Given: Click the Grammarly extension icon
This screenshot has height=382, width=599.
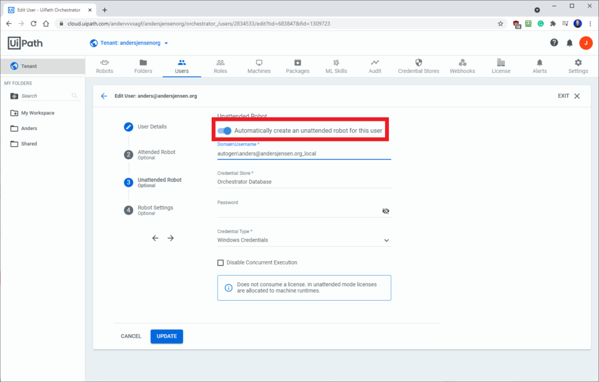Looking at the screenshot, I should [541, 24].
